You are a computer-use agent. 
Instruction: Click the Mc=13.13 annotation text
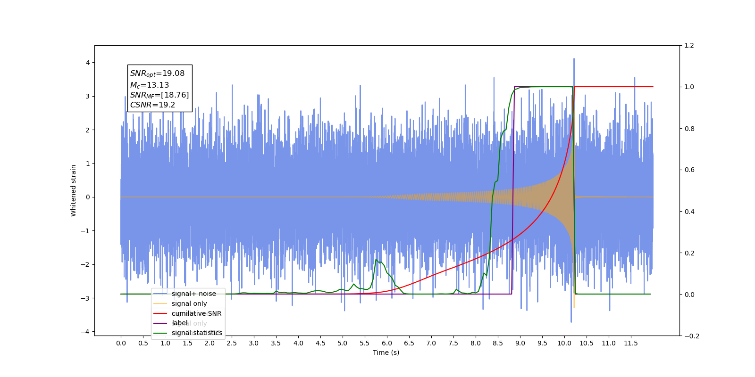[149, 85]
